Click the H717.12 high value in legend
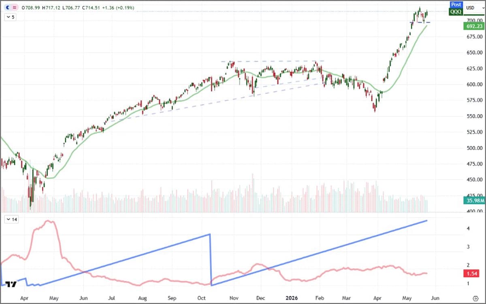Screen dimensions: 486x304 tap(51, 8)
